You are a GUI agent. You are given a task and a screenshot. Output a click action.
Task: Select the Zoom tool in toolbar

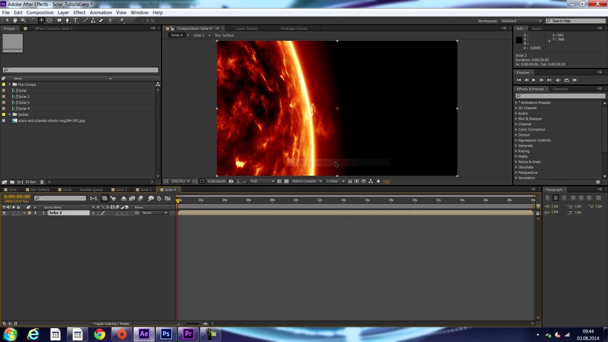(x=23, y=20)
